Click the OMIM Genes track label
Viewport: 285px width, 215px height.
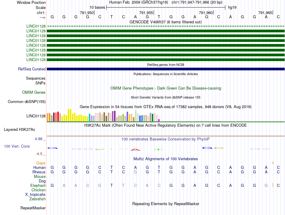[34, 92]
